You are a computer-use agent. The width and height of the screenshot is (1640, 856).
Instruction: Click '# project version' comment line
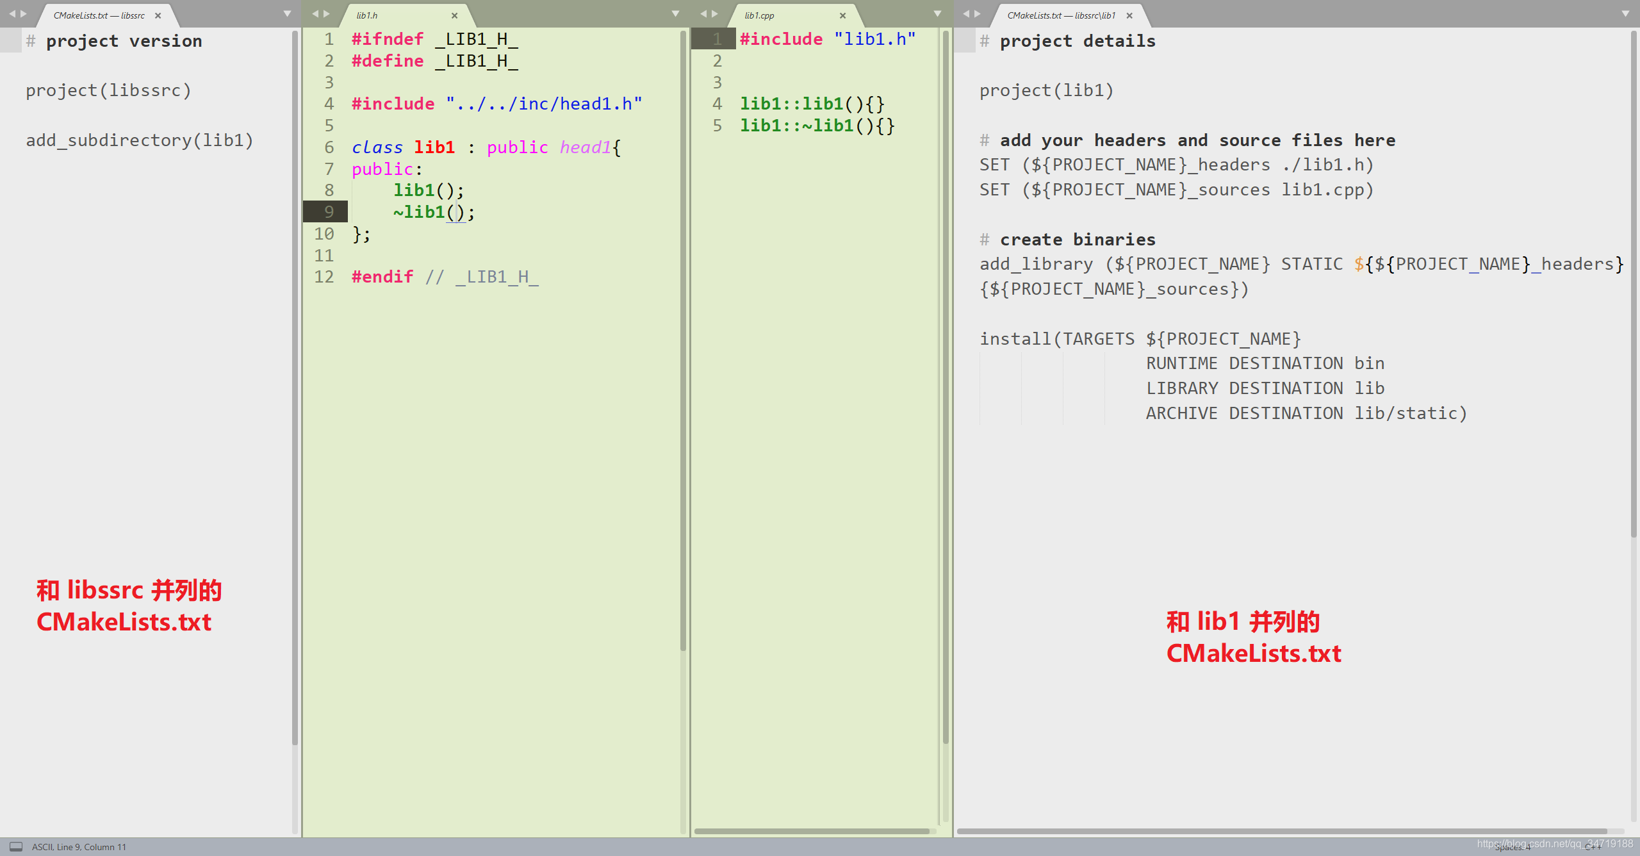114,41
